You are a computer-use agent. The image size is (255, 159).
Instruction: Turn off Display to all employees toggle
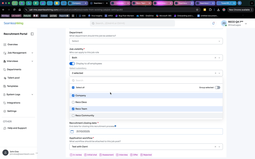click(x=72, y=64)
